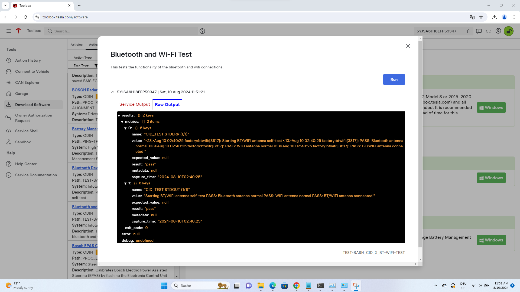Close the Toolbox browser tab

69,5
